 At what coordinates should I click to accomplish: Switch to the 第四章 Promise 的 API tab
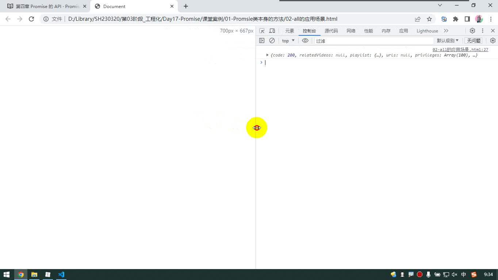click(x=46, y=6)
